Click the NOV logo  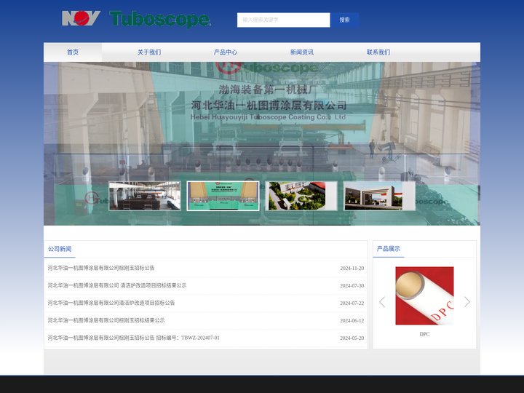pyautogui.click(x=81, y=18)
